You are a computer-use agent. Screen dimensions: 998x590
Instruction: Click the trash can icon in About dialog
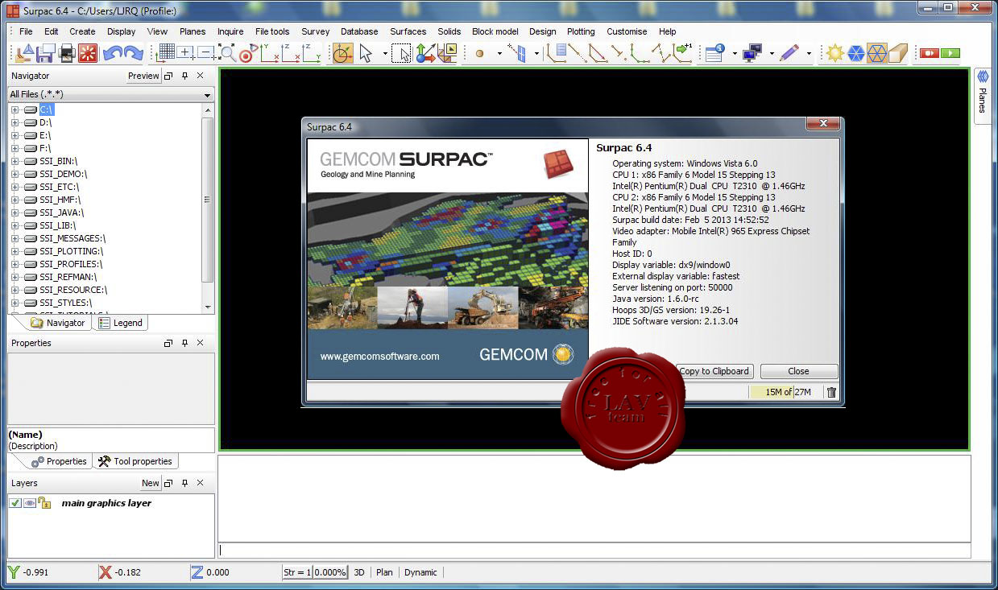pos(831,392)
